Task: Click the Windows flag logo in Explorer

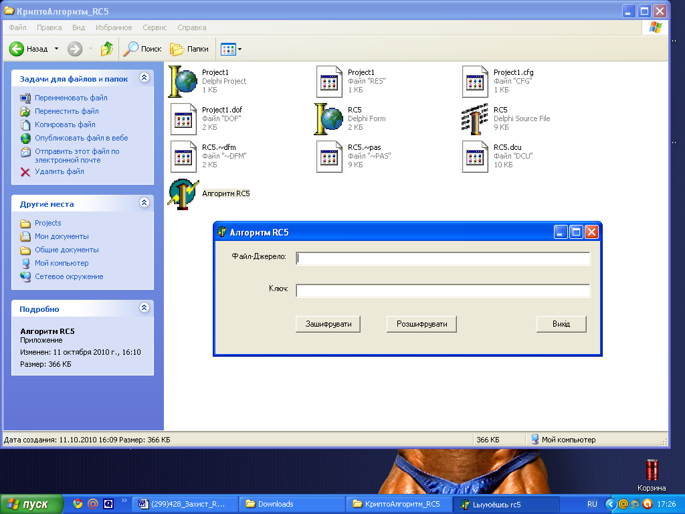Action: coord(656,27)
